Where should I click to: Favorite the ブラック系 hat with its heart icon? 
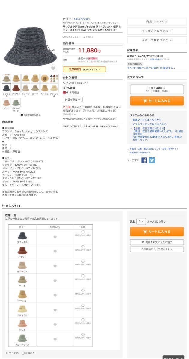click(x=55, y=237)
